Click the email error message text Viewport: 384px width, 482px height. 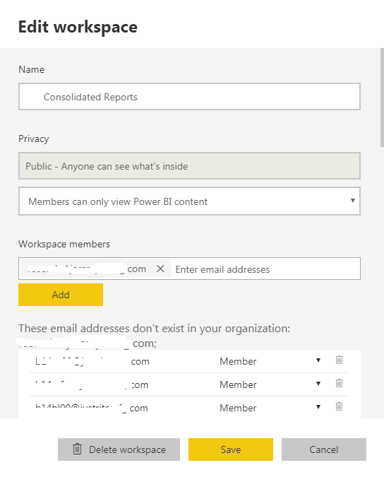(x=154, y=336)
